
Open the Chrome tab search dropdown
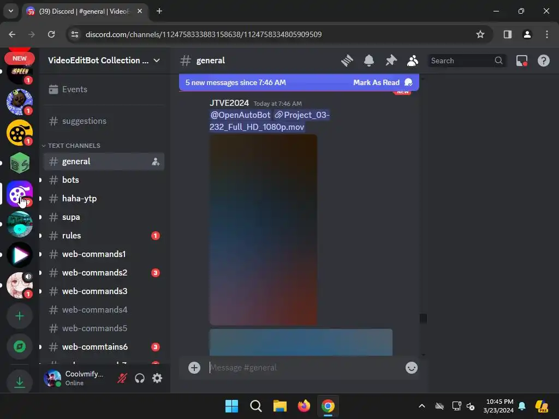click(x=11, y=11)
